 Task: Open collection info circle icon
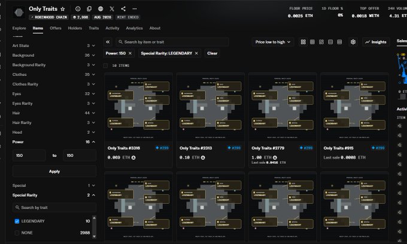pos(78,9)
